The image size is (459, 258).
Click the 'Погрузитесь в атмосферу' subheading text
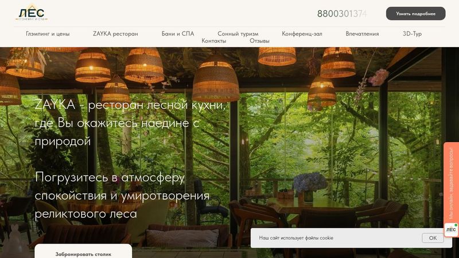pos(122,196)
